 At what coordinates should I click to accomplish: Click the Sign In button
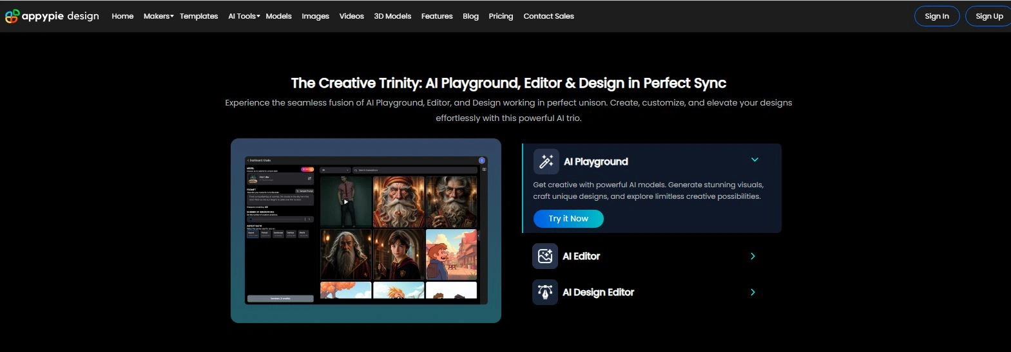(x=936, y=16)
